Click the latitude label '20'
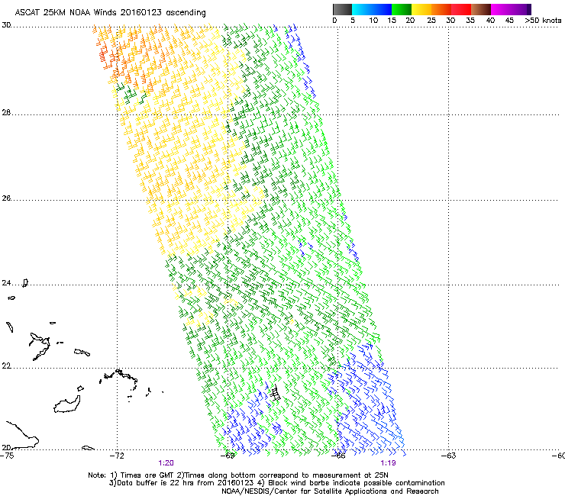 [6, 447]
